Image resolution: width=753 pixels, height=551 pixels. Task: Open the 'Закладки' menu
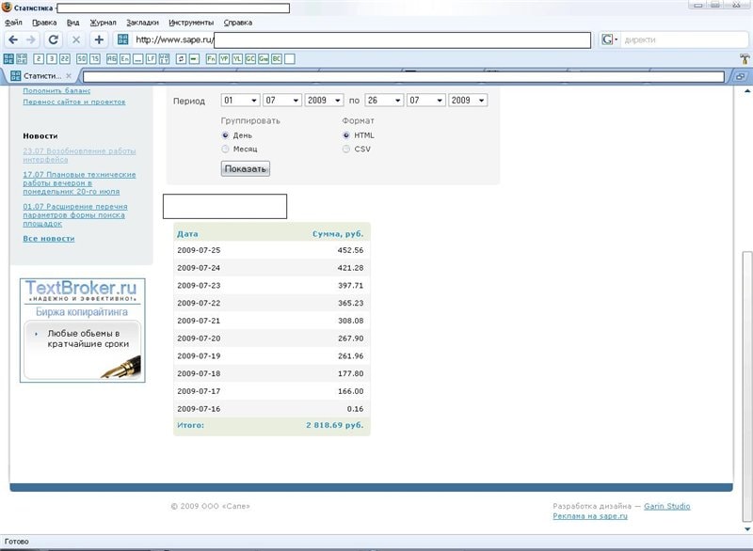pyautogui.click(x=142, y=22)
